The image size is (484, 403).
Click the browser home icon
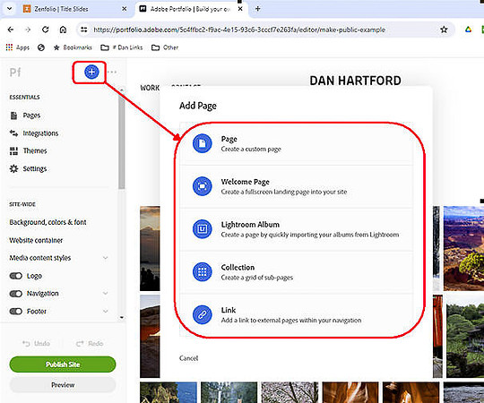[x=63, y=30]
